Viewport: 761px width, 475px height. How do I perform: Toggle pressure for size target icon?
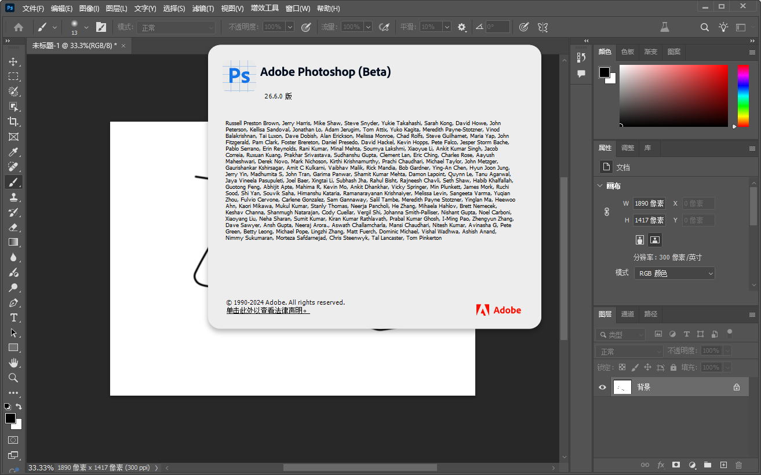[523, 27]
